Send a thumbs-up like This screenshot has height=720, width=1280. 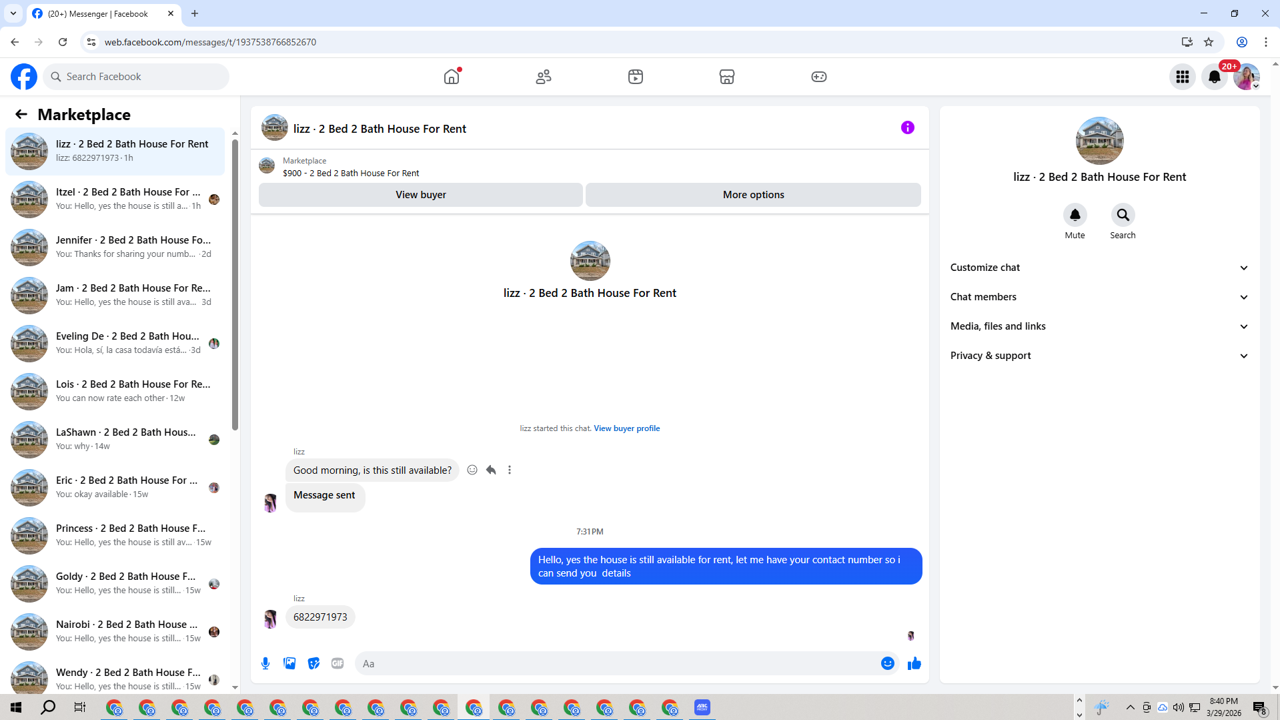[x=914, y=663]
